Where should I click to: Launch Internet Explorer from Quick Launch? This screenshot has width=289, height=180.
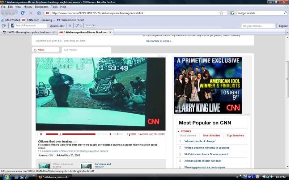27,177
